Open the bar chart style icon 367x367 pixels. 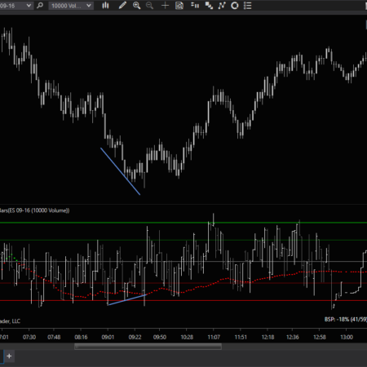(105, 6)
